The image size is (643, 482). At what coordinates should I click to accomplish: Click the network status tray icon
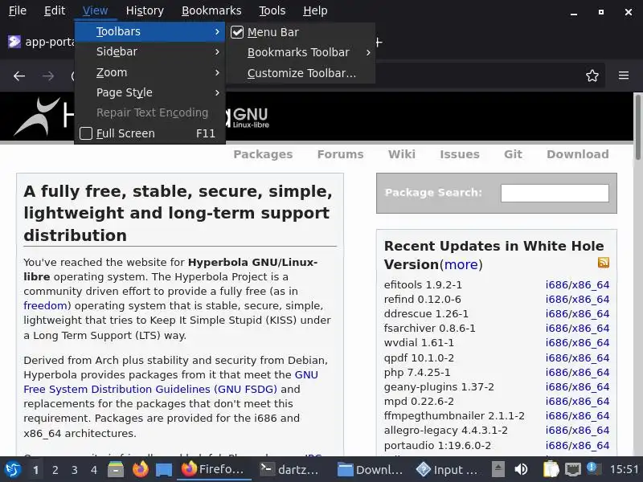(572, 469)
